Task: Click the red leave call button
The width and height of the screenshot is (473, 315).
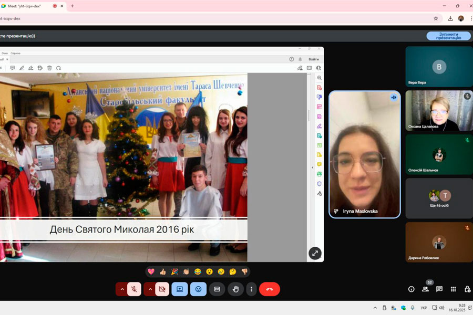Action: tap(270, 289)
